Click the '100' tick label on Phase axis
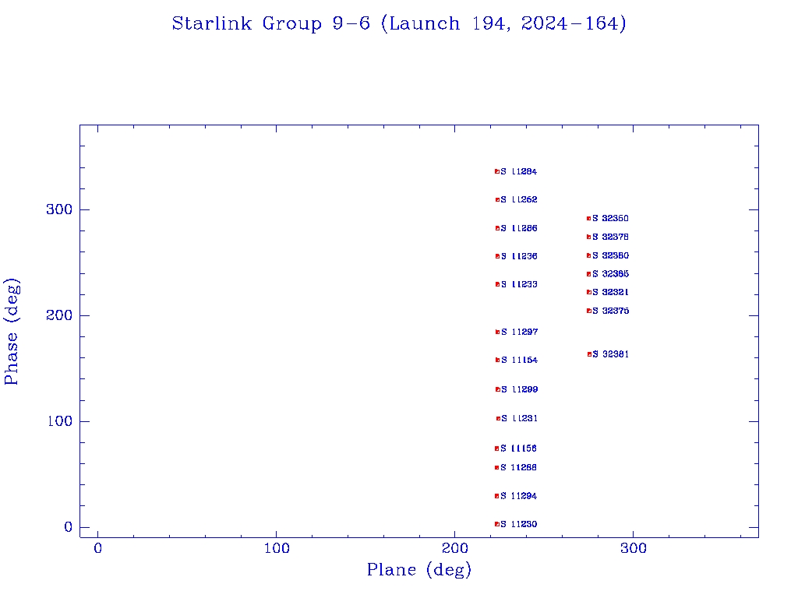 [59, 421]
